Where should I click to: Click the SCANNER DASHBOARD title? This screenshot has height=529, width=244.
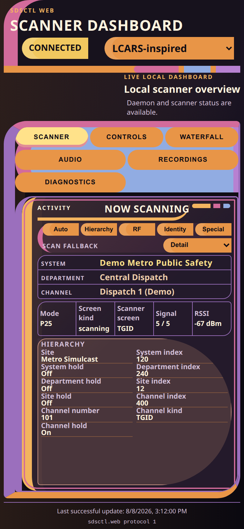click(x=97, y=25)
